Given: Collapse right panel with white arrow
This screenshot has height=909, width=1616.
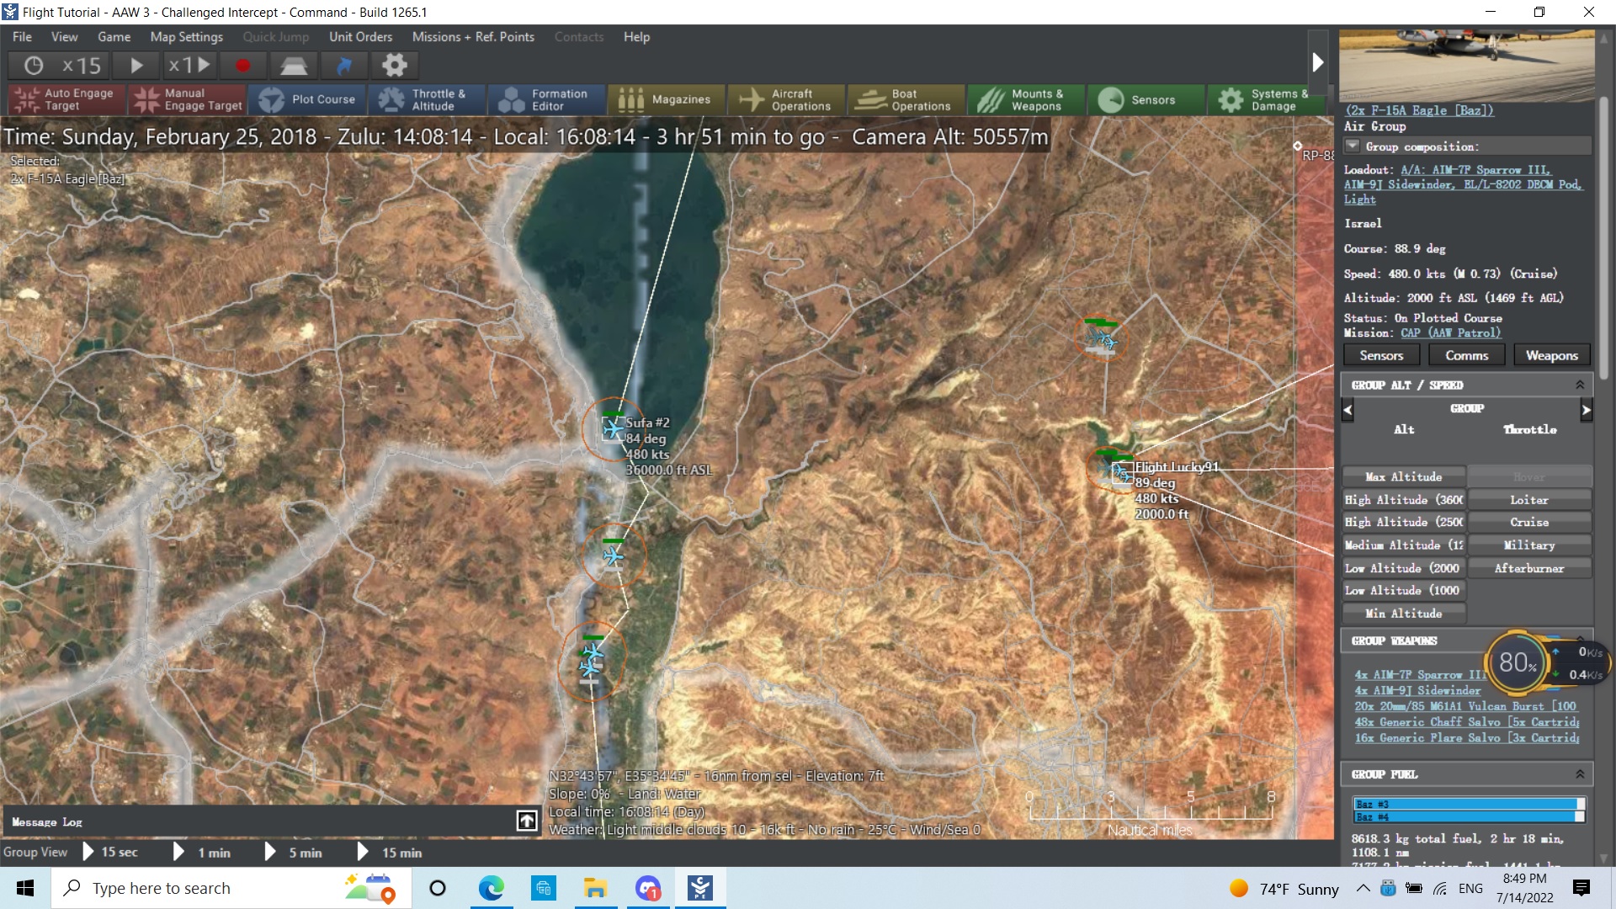Looking at the screenshot, I should point(1318,62).
